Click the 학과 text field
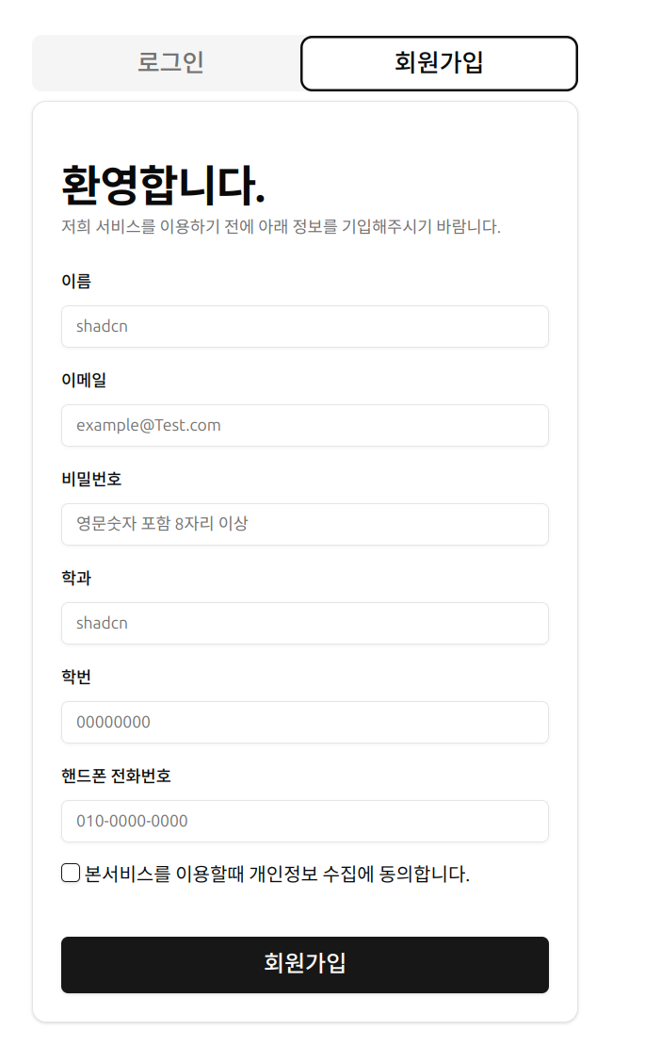This screenshot has height=1063, width=661. 304,623
